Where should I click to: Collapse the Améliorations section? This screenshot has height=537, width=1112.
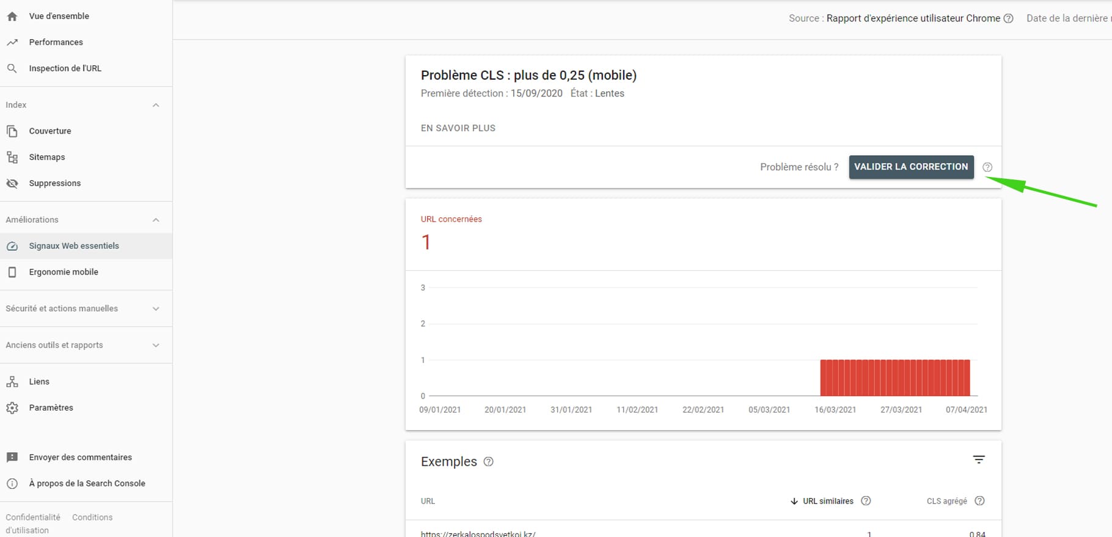coord(156,220)
